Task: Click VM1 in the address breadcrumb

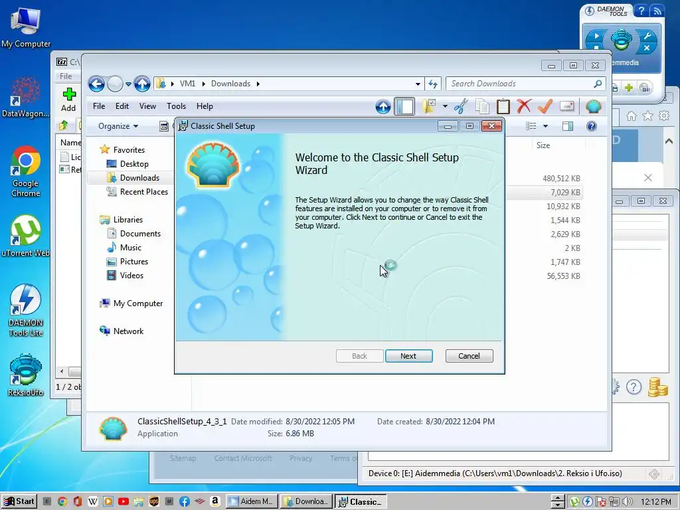Action: pyautogui.click(x=187, y=84)
